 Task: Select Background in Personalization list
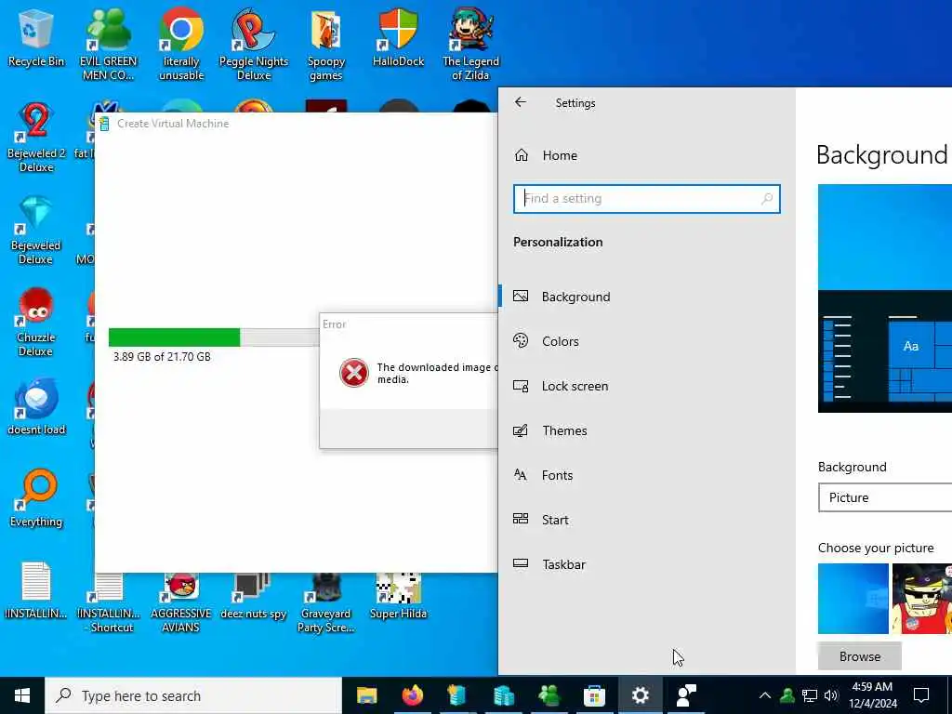tap(647, 297)
